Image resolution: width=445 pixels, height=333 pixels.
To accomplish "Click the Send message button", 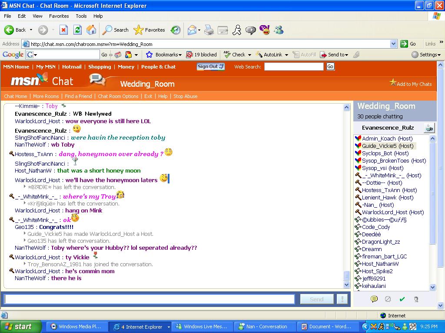I will (x=316, y=299).
